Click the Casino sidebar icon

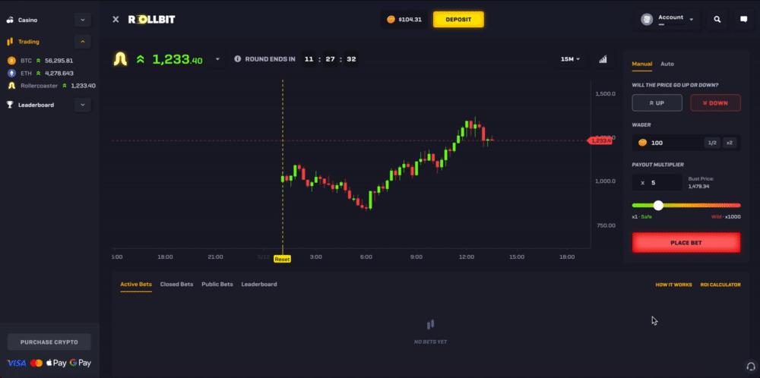[x=10, y=20]
